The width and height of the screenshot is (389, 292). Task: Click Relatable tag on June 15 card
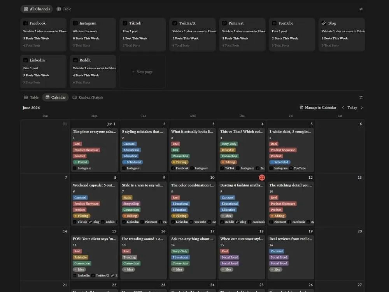[x=81, y=257]
